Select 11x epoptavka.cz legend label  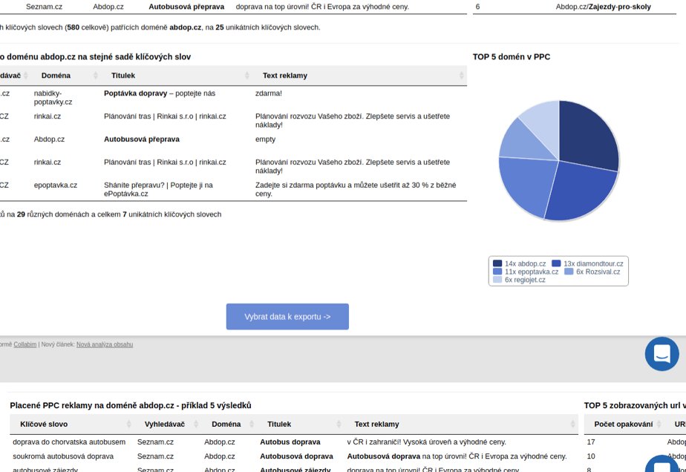pyautogui.click(x=532, y=272)
